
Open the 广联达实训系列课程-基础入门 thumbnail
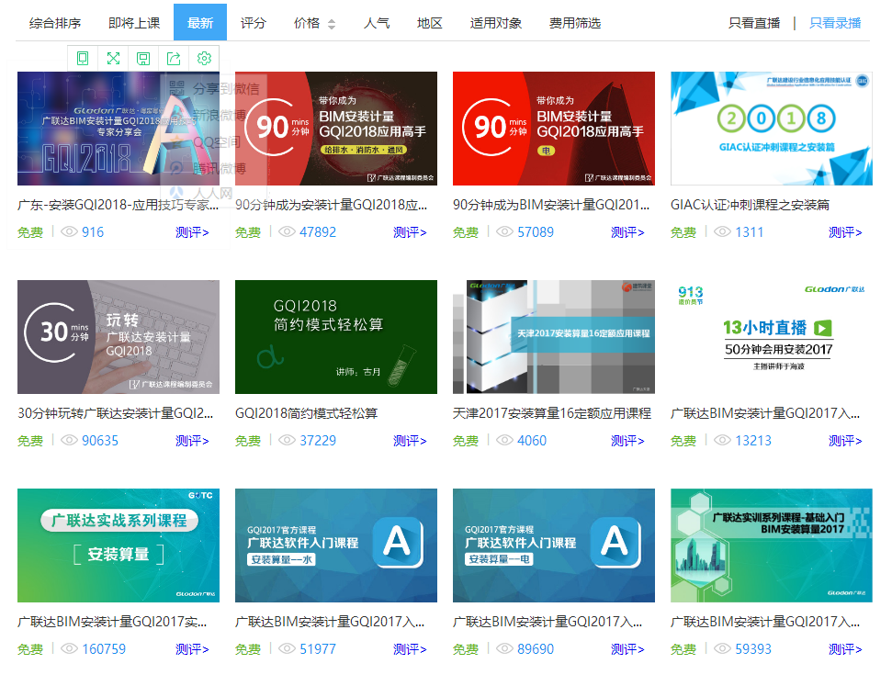772,545
